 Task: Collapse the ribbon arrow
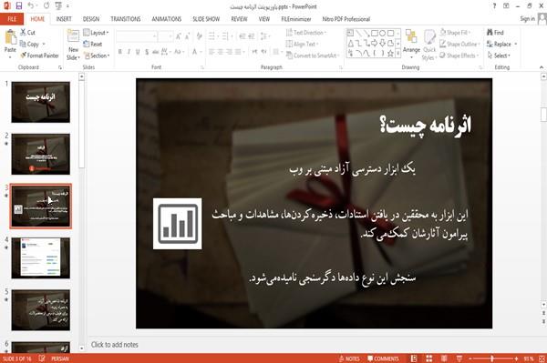[x=542, y=67]
